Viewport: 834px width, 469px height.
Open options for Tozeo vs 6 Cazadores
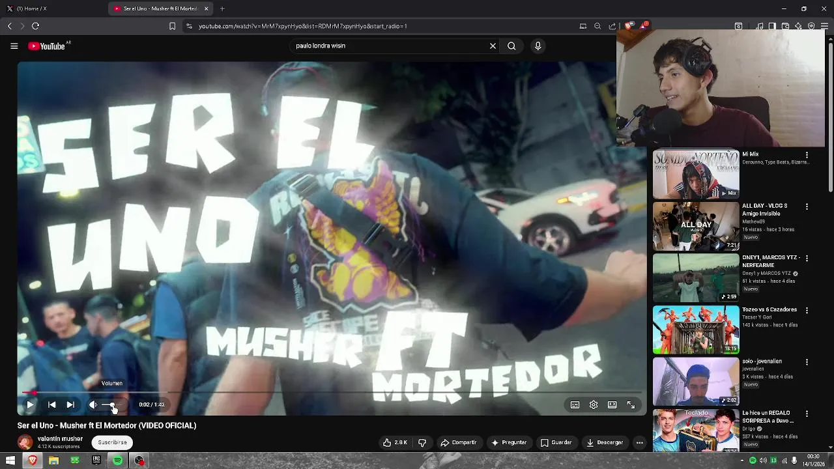(807, 310)
